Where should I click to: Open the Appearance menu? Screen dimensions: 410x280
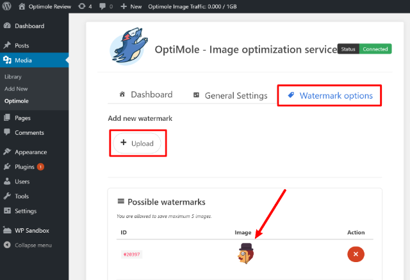coord(31,152)
